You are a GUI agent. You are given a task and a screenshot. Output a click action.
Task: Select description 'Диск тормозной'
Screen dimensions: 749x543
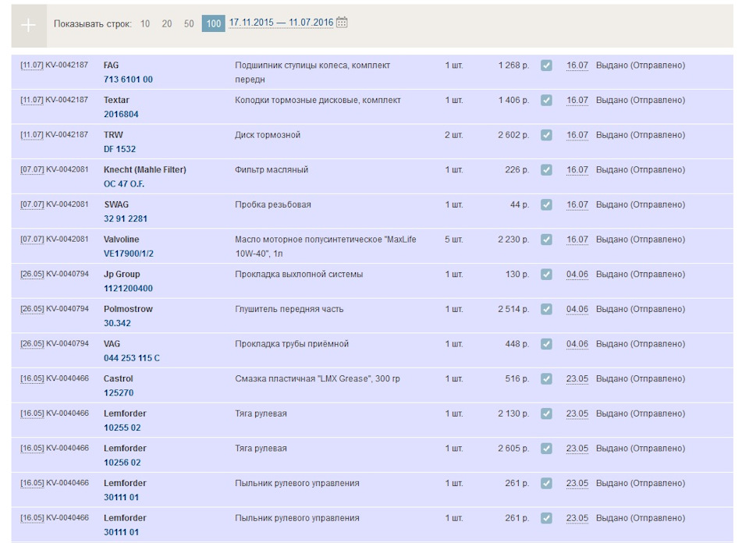click(268, 135)
